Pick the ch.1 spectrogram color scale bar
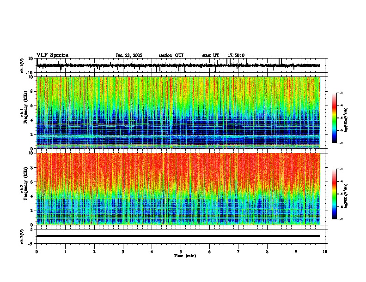366x282 pixels. point(335,118)
